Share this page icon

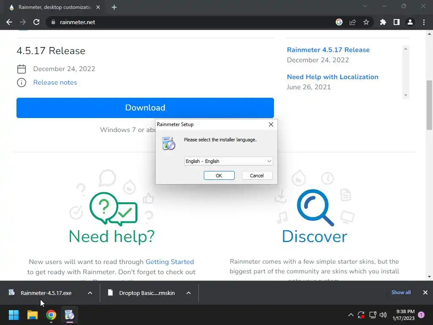(x=353, y=22)
